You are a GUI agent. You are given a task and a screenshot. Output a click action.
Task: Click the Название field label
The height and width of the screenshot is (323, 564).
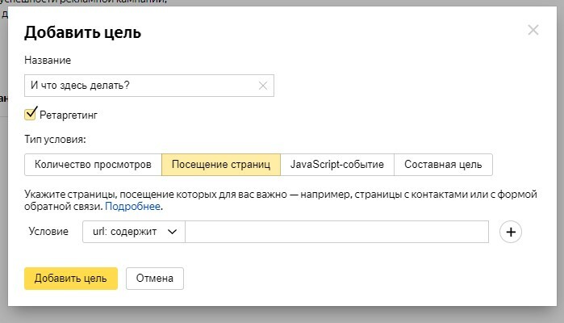(x=48, y=61)
